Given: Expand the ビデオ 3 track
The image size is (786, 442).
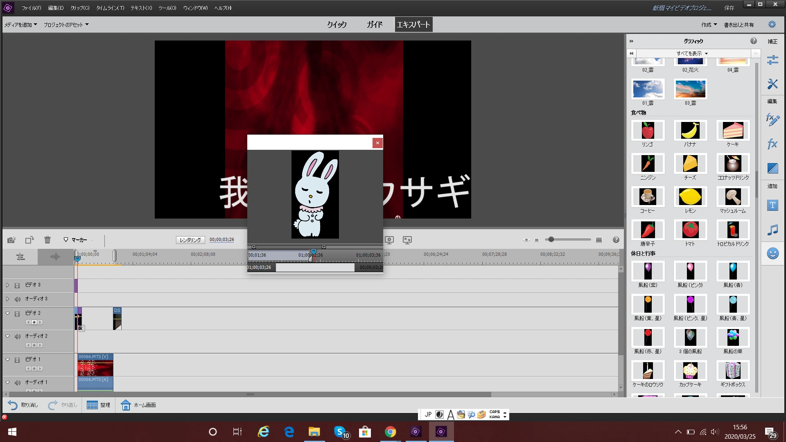Looking at the screenshot, I should click(x=7, y=285).
